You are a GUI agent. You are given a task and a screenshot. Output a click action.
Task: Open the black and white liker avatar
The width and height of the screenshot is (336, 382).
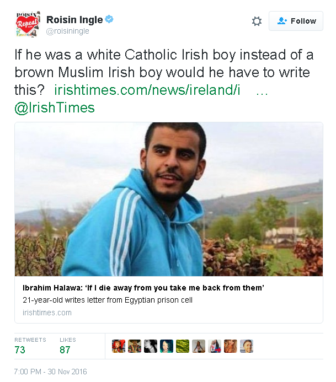point(151,346)
